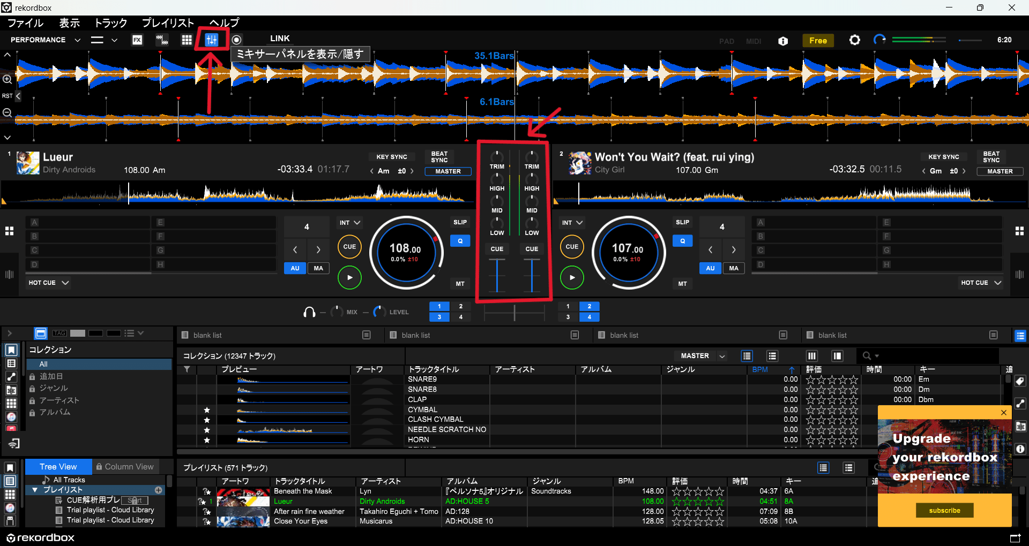The height and width of the screenshot is (546, 1029).
Task: Switch to artwork list view icon in collection
Action: point(772,356)
